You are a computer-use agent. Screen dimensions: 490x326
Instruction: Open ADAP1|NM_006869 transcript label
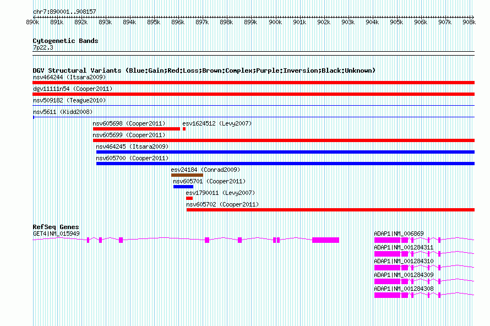coord(399,233)
